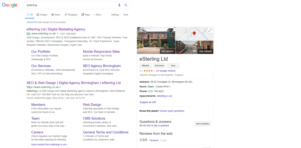Open the map thumbnail in the knowledge panel

pos(194,33)
